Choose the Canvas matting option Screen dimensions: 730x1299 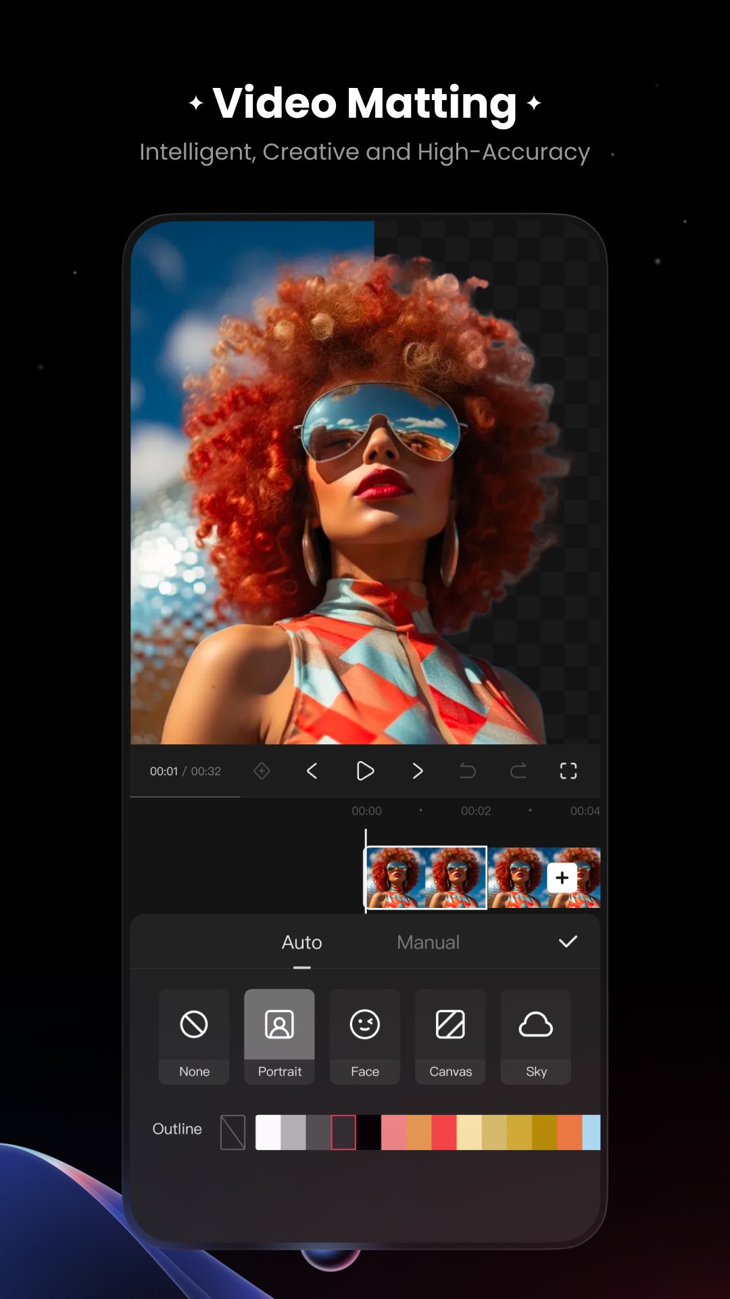450,1036
